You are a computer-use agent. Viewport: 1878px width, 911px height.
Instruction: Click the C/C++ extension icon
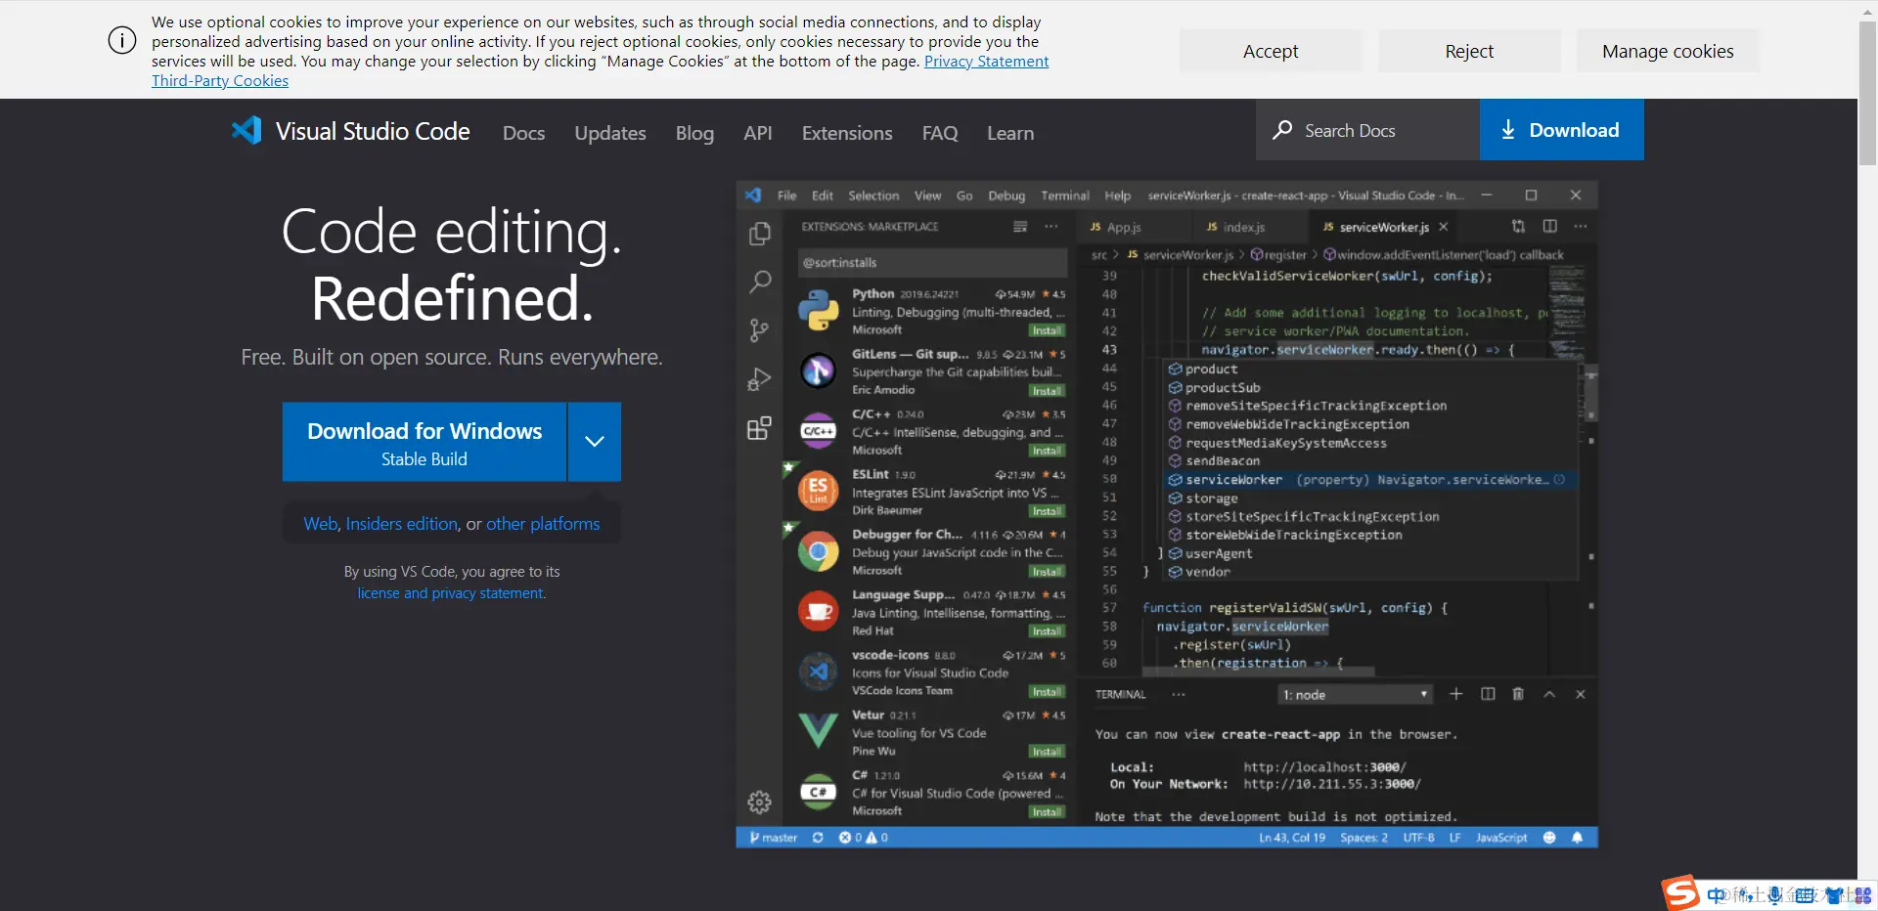pos(819,431)
